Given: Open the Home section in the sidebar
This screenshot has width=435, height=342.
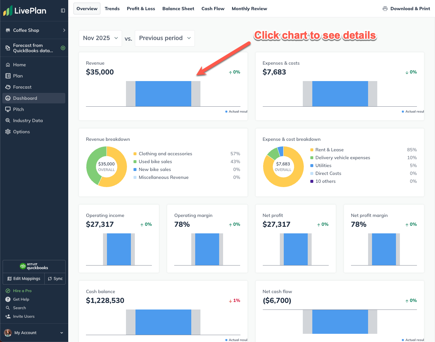Looking at the screenshot, I should (20, 65).
